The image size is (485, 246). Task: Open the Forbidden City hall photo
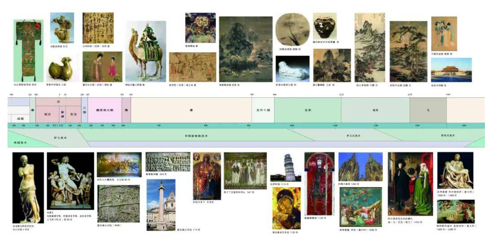[x=451, y=70]
